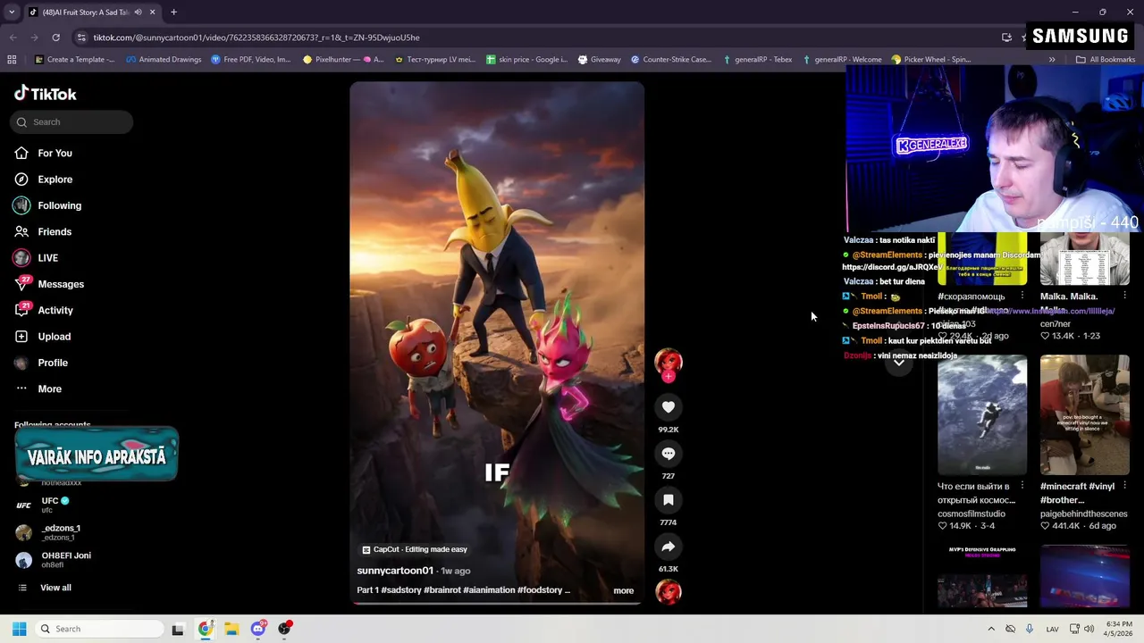Open a new browser tab with plus
The width and height of the screenshot is (1144, 643).
[173, 13]
